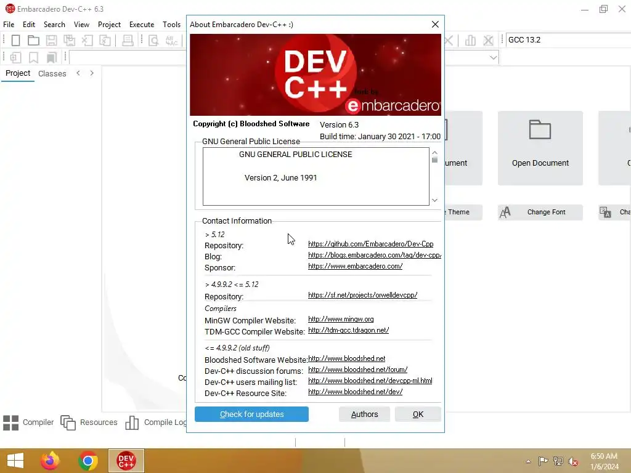Switch to the Project sidebar tab
The width and height of the screenshot is (631, 473).
pos(18,73)
